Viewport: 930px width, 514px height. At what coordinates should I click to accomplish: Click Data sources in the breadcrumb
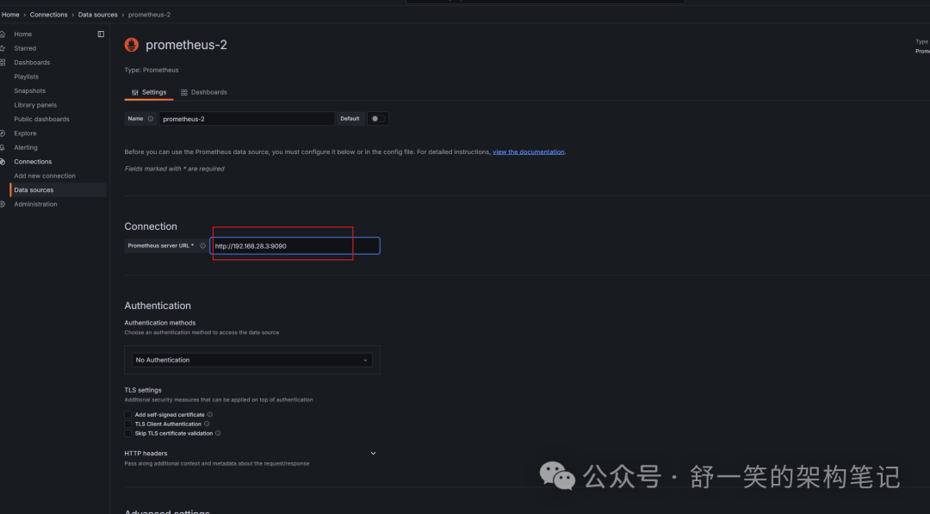click(x=98, y=15)
